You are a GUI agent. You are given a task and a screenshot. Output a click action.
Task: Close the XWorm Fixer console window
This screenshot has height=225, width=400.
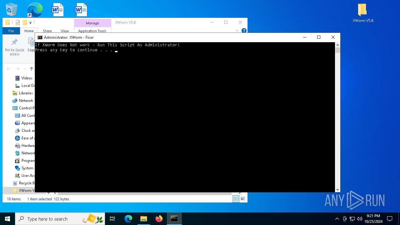point(333,37)
